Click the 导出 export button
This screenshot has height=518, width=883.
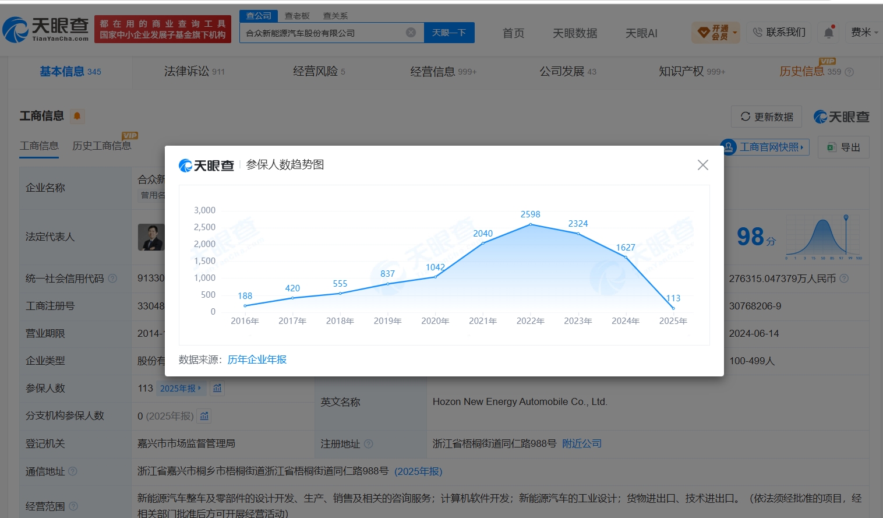(x=843, y=147)
